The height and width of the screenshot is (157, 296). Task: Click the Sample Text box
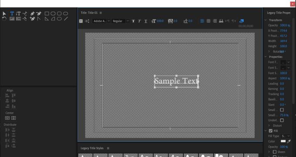[x=176, y=82]
